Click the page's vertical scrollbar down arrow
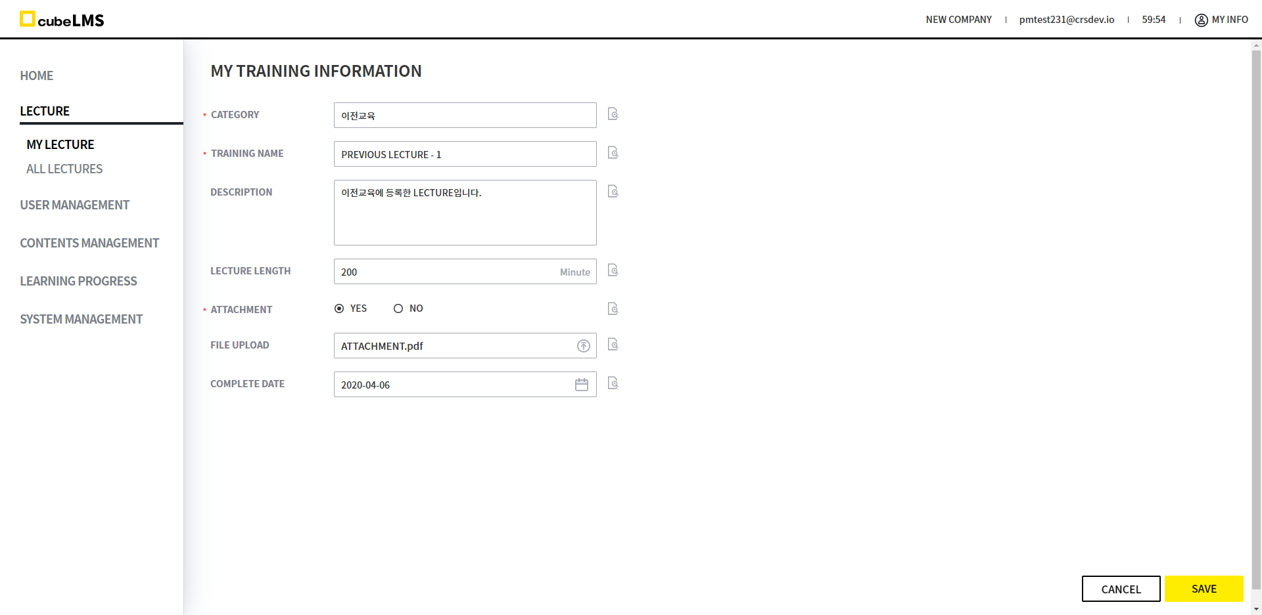The image size is (1262, 615). [1256, 609]
